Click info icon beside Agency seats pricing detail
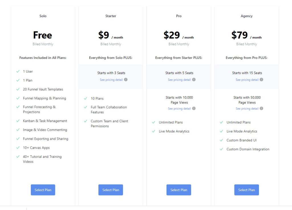 click(261, 80)
